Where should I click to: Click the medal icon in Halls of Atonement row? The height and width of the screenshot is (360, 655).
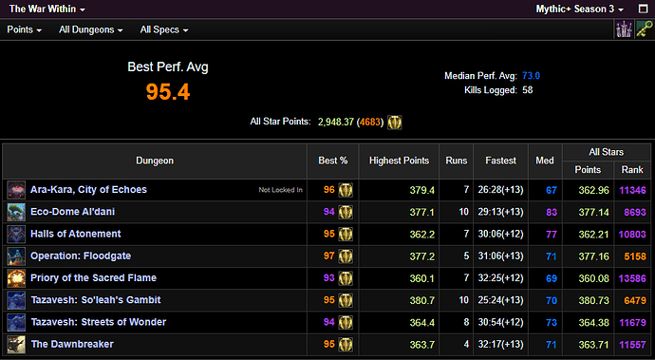pyautogui.click(x=346, y=235)
